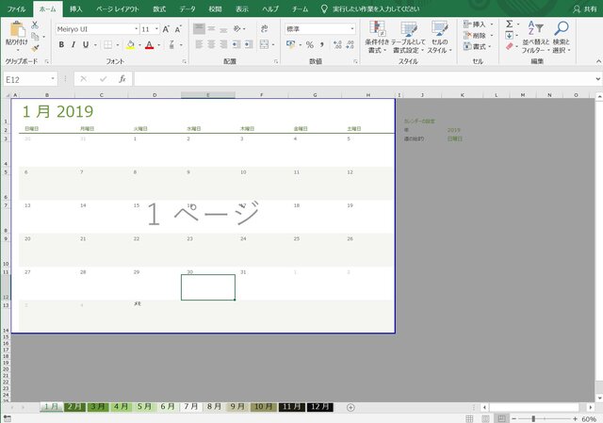Select the Format Painter brush

coord(35,48)
